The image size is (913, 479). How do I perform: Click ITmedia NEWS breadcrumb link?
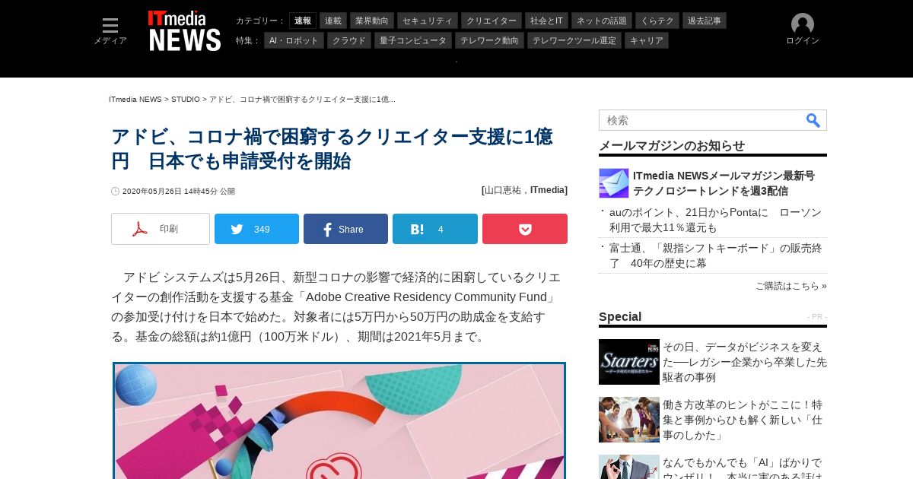tap(135, 100)
